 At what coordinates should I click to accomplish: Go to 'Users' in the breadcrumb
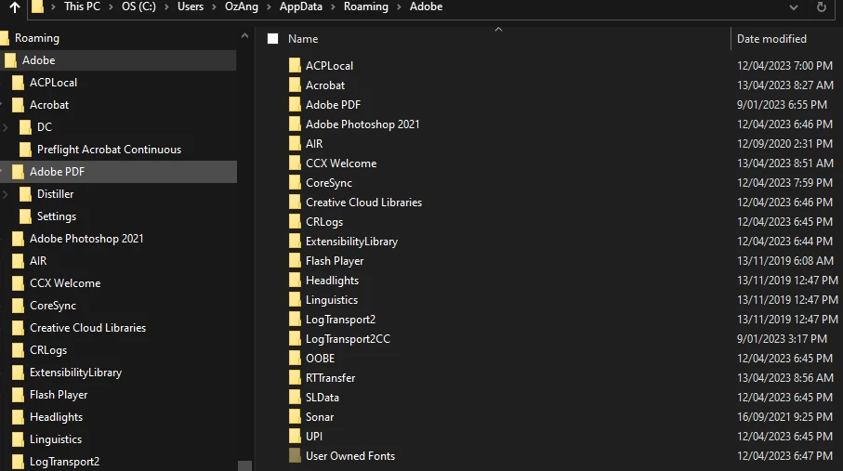(191, 7)
